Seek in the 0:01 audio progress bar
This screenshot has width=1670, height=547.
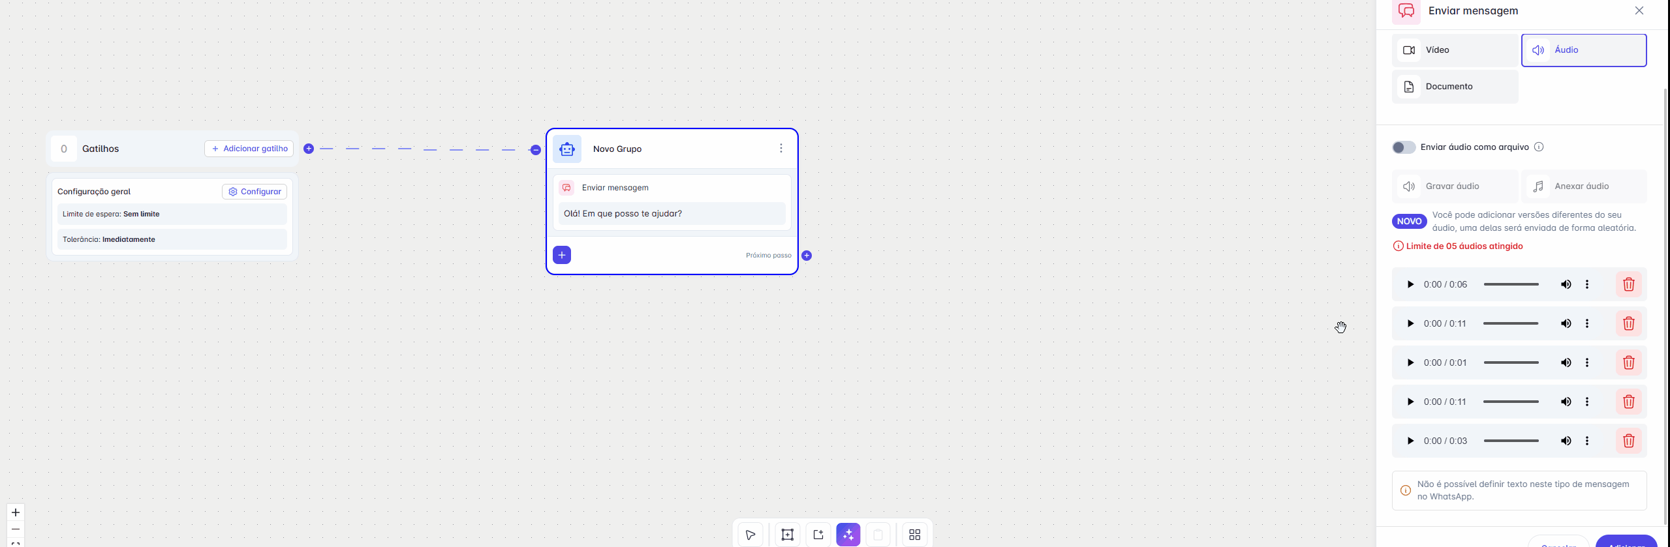pyautogui.click(x=1511, y=362)
